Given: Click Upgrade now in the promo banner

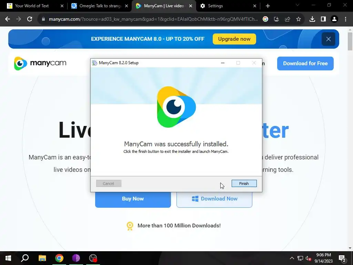Looking at the screenshot, I should 234,39.
